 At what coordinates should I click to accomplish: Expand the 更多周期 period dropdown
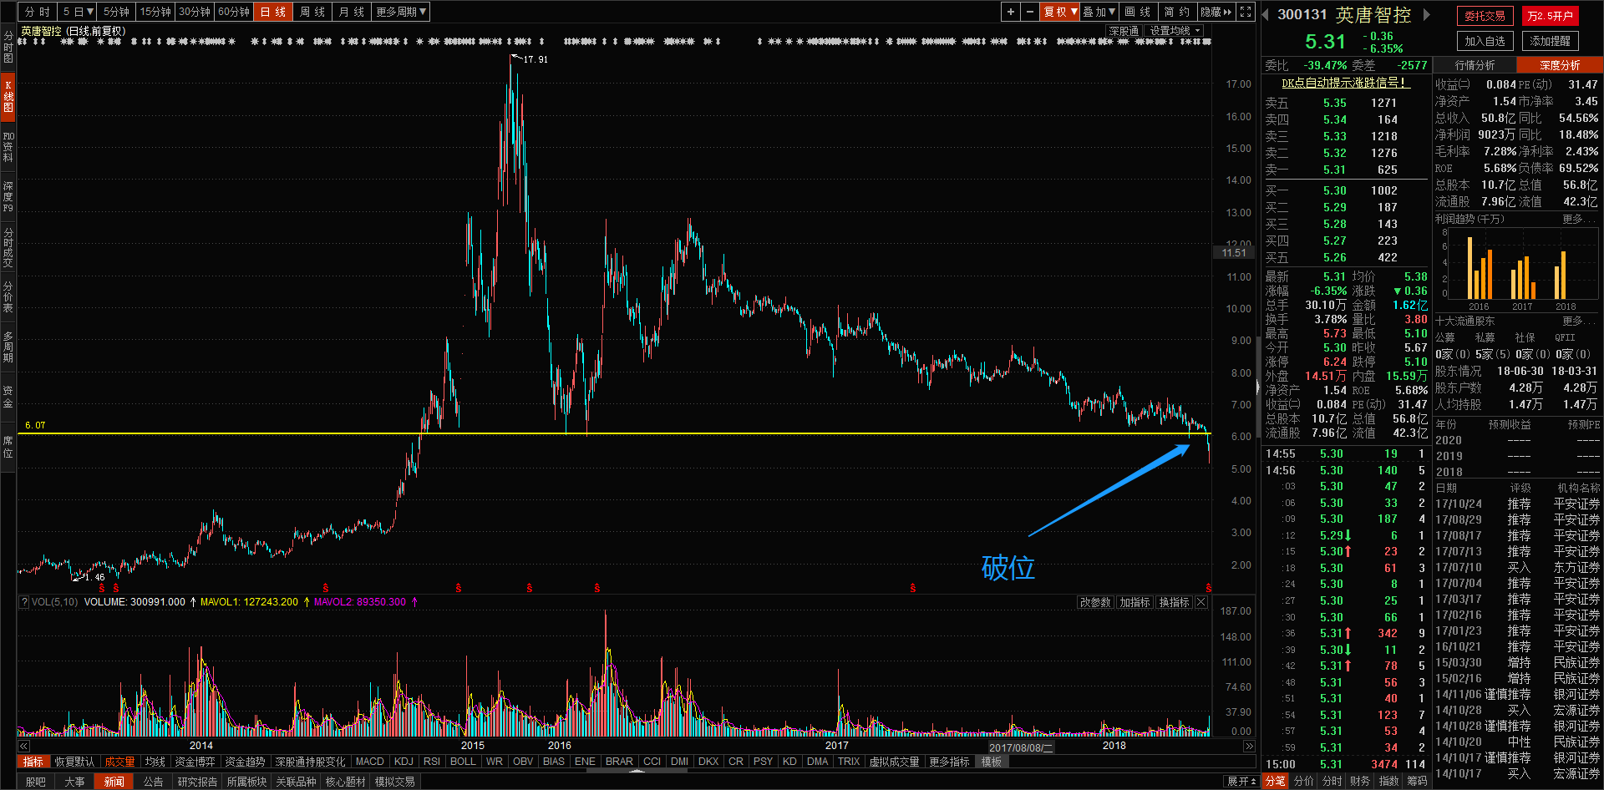point(401,12)
